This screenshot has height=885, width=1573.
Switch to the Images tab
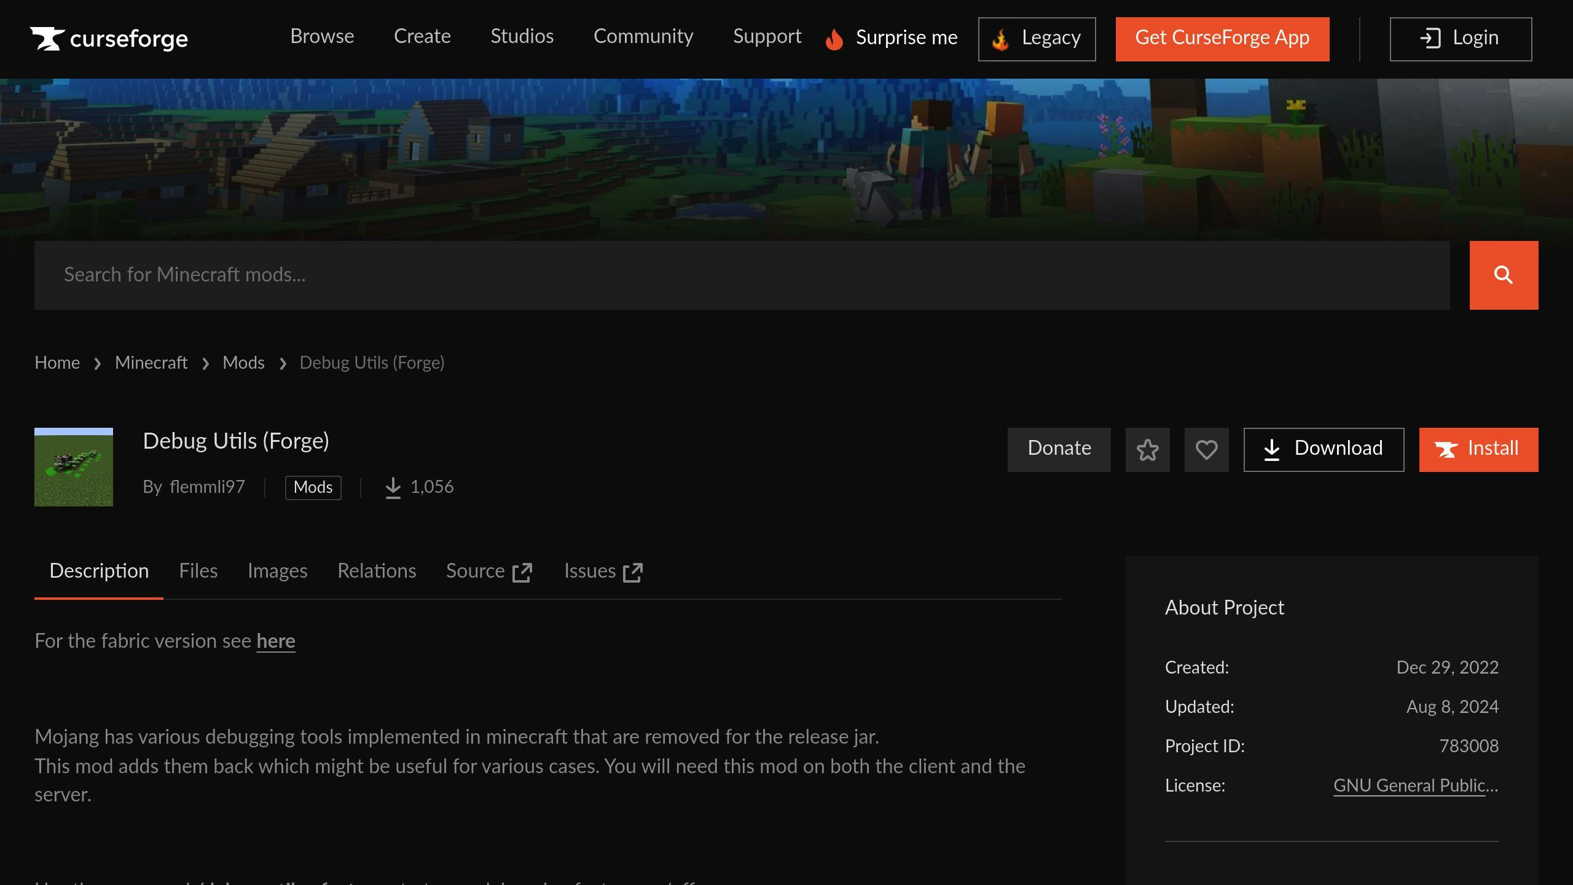277,570
